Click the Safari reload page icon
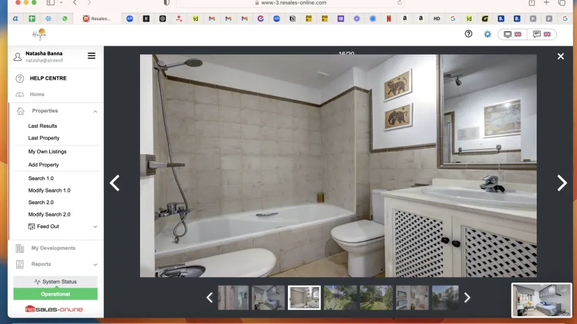Viewport: 577px width, 324px height. (x=399, y=3)
